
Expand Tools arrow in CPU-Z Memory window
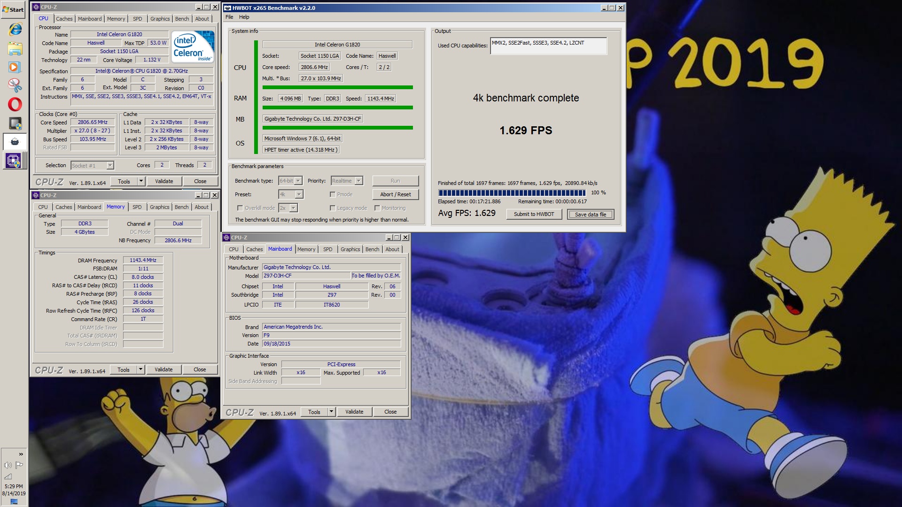click(140, 369)
